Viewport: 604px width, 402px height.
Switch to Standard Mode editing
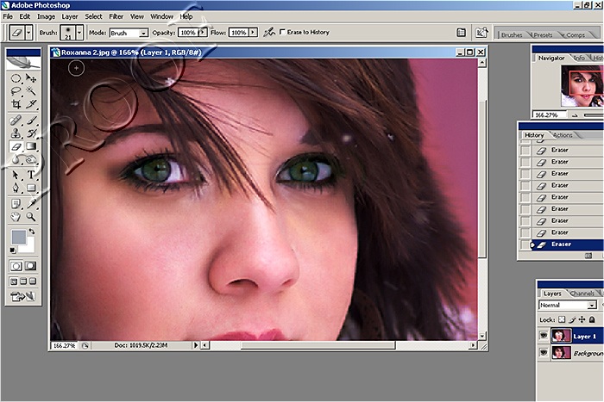16,266
